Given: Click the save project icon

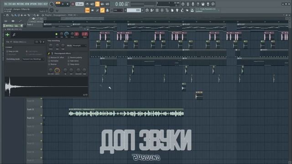Looking at the screenshot, I should tap(203, 4).
